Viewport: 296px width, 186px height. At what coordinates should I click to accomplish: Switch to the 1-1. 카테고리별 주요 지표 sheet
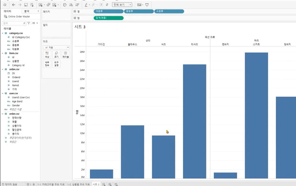tap(51, 184)
